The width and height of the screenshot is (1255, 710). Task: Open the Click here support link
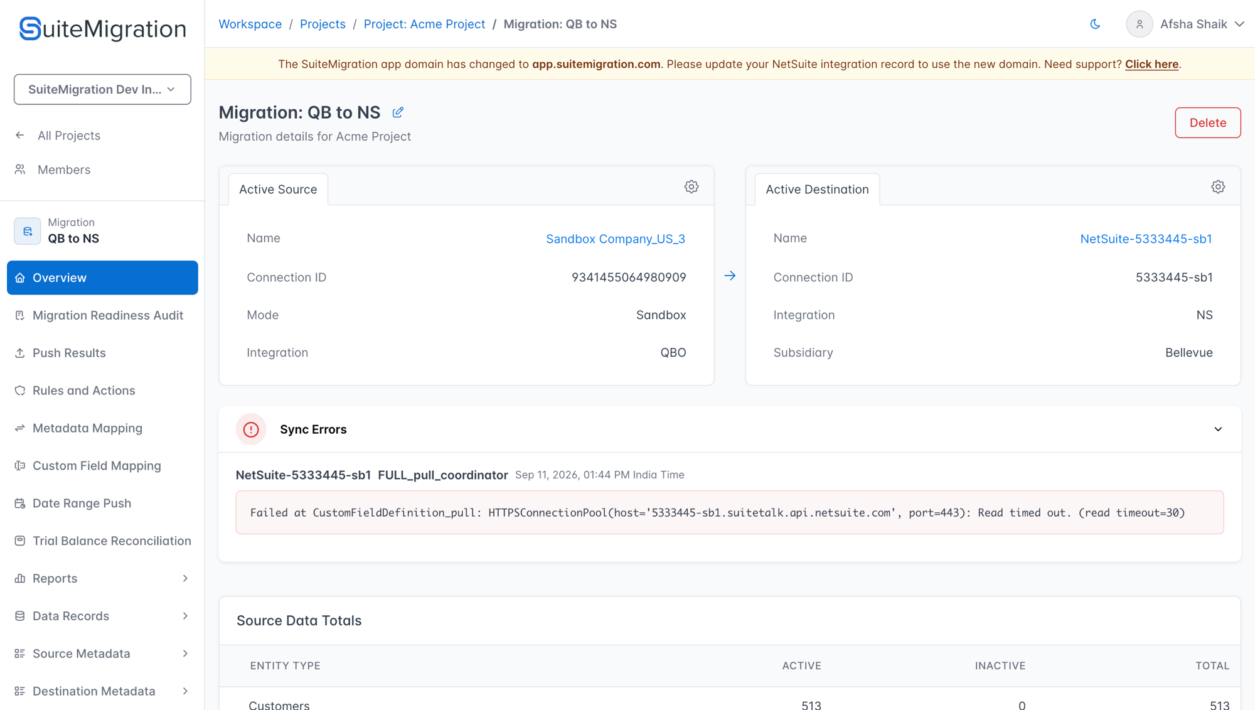pyautogui.click(x=1151, y=64)
